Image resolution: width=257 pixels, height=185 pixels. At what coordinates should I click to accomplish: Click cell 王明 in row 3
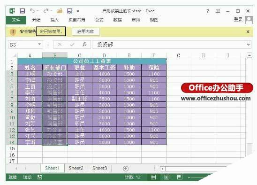pyautogui.click(x=30, y=74)
